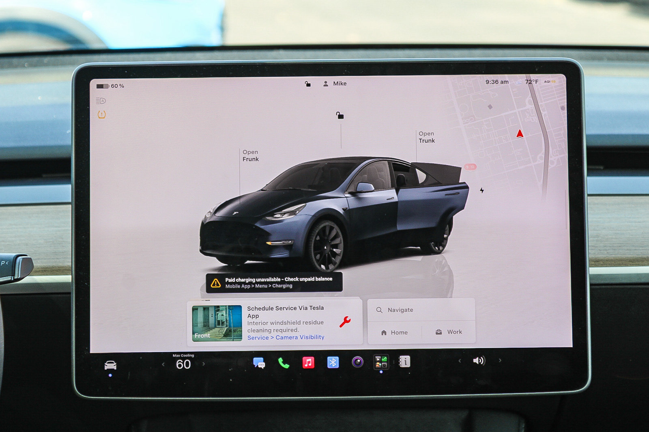Lower volume with left arrow
This screenshot has height=432, width=649.
(x=460, y=361)
